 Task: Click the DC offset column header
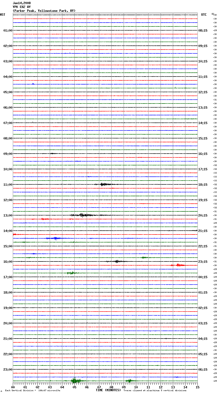213,14
